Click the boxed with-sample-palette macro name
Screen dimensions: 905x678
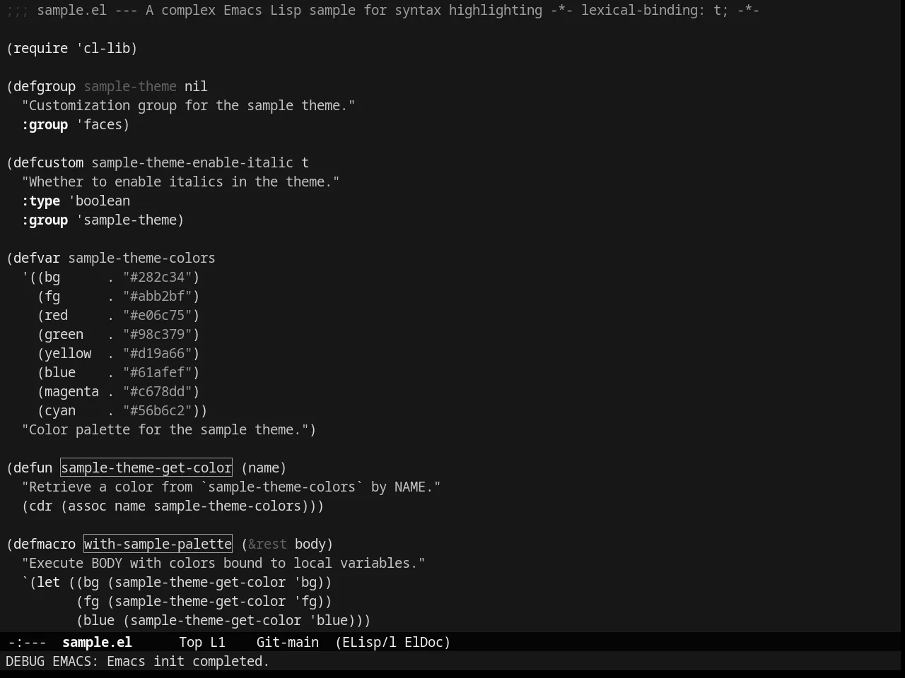pyautogui.click(x=158, y=544)
